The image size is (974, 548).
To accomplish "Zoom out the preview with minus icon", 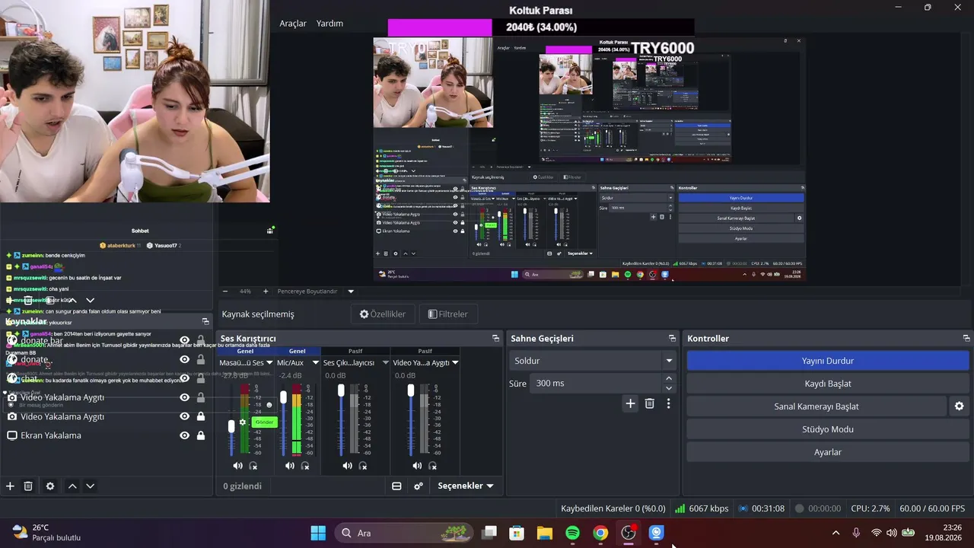I will 225,291.
